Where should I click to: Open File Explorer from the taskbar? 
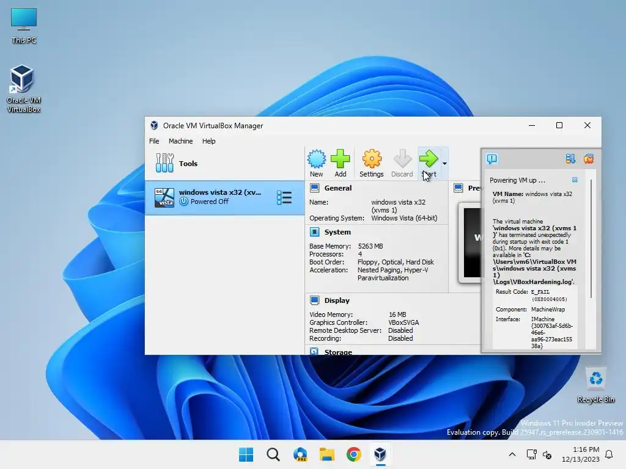[327, 454]
